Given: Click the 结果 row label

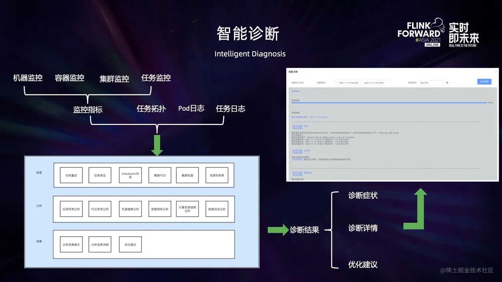Looking at the screenshot, I should 39,242.
